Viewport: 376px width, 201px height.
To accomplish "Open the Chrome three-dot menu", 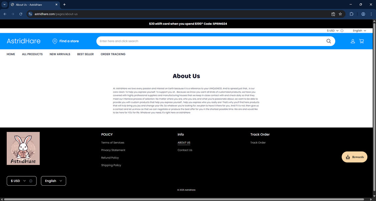I will coord(371,14).
